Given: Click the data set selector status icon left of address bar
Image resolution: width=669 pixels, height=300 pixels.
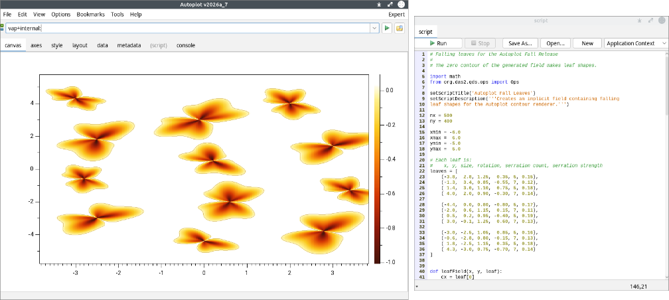Looking at the screenshot, I should point(2,28).
